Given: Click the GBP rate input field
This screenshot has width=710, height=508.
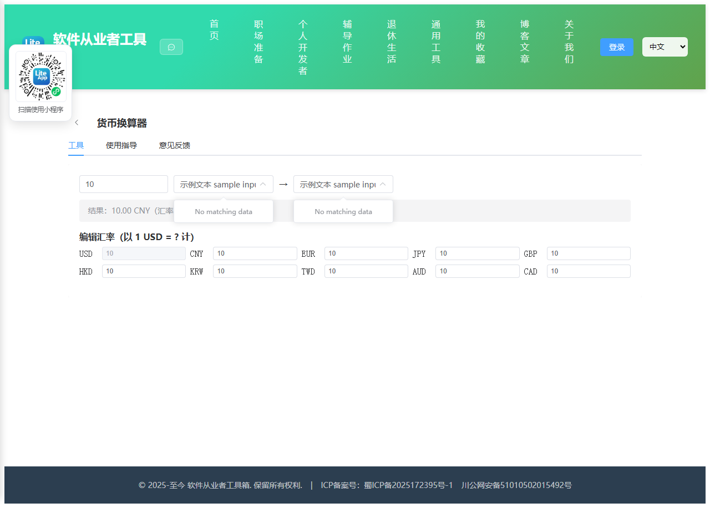Looking at the screenshot, I should (x=589, y=253).
